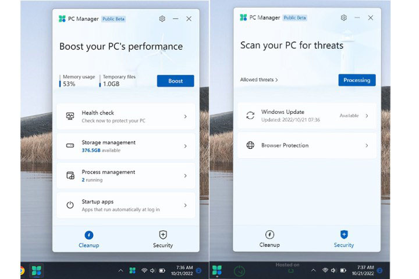Expand the Windows Update chevron arrow
Viewport: 419px width, 279px height.
(367, 116)
